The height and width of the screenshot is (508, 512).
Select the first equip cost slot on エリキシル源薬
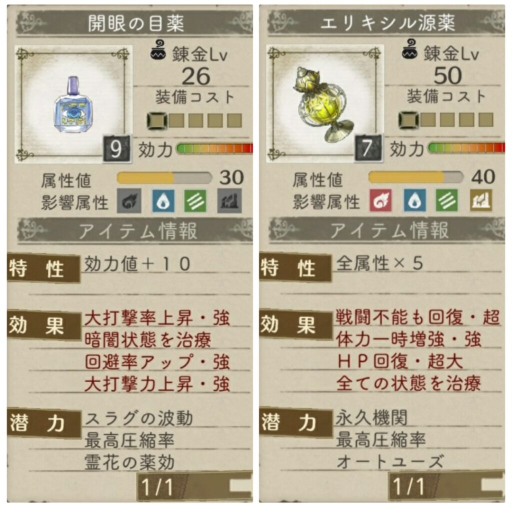(x=408, y=120)
